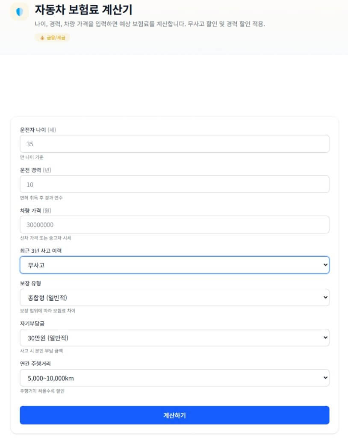Click the 주행거리 적을수록 할인 hint text
Screen dimensions: 348x438
[x=41, y=391]
